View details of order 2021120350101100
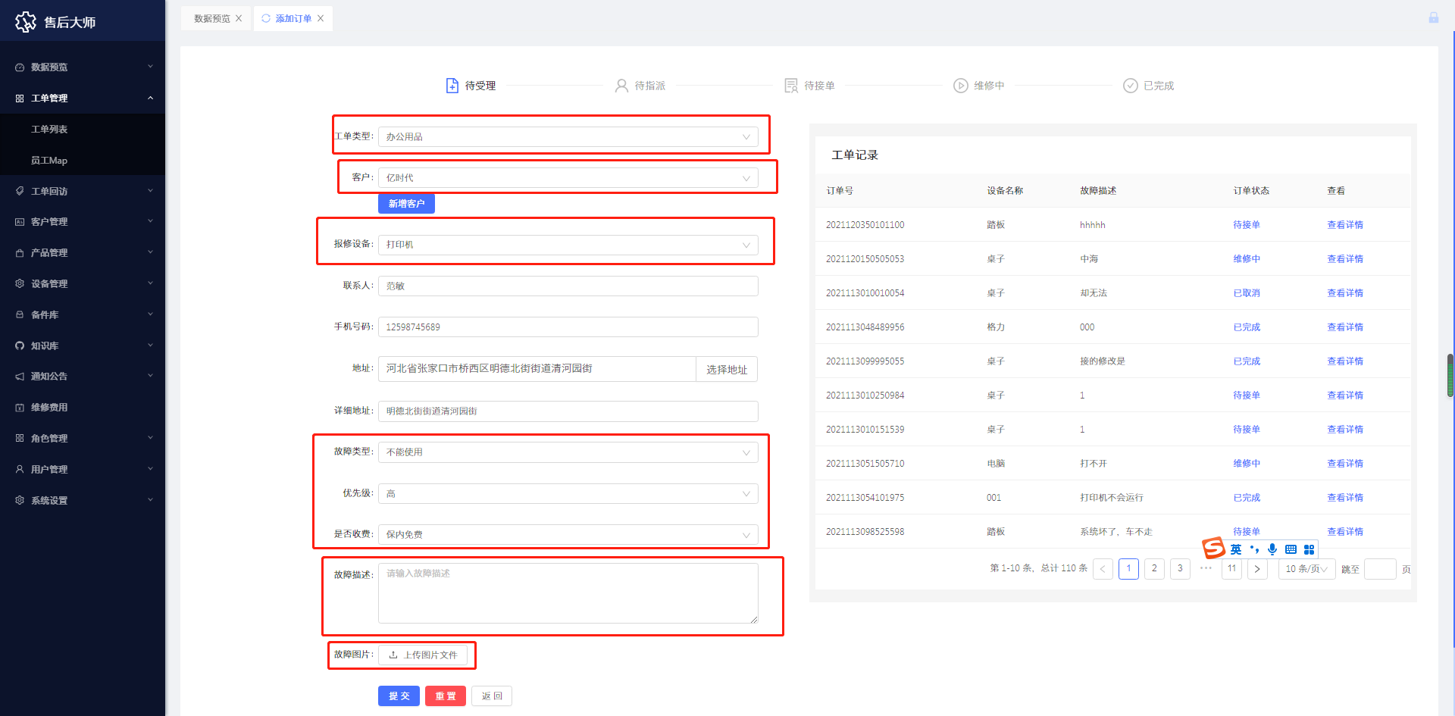This screenshot has height=716, width=1455. pos(1344,225)
